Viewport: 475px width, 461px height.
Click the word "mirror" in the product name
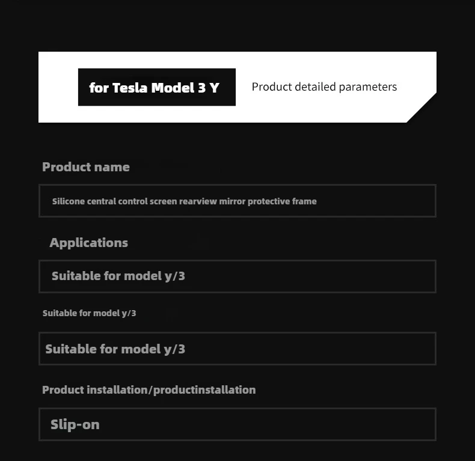[231, 201]
